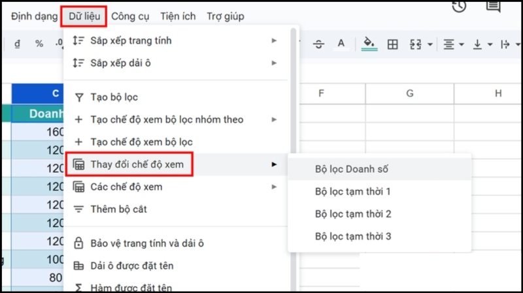The height and width of the screenshot is (293, 523).
Task: Click the Doanh header cell
Action: pyautogui.click(x=37, y=114)
